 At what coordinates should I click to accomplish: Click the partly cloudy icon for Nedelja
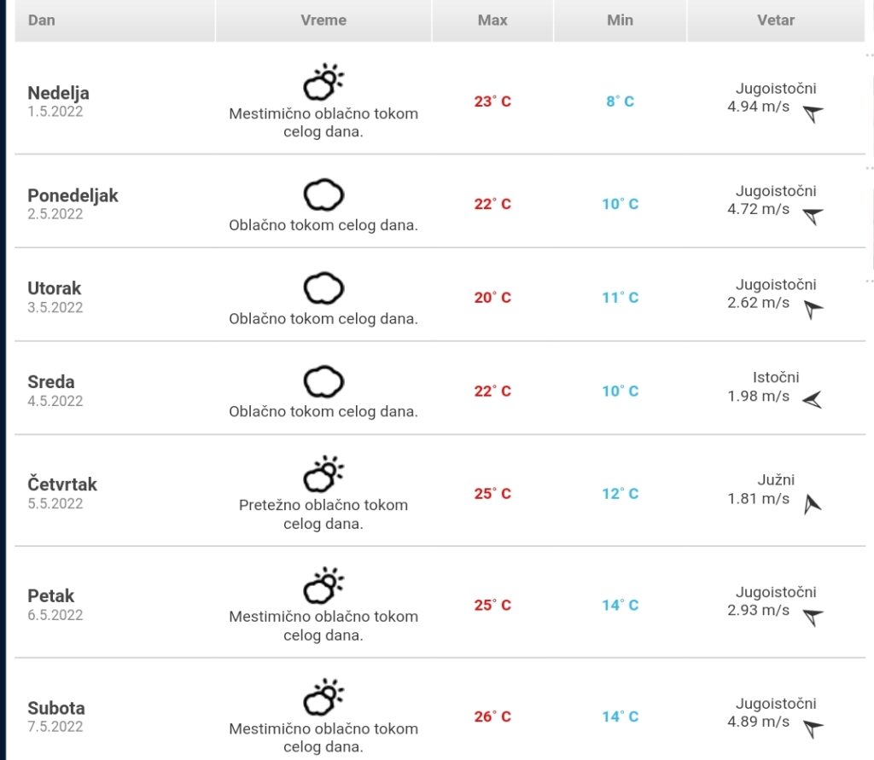323,82
